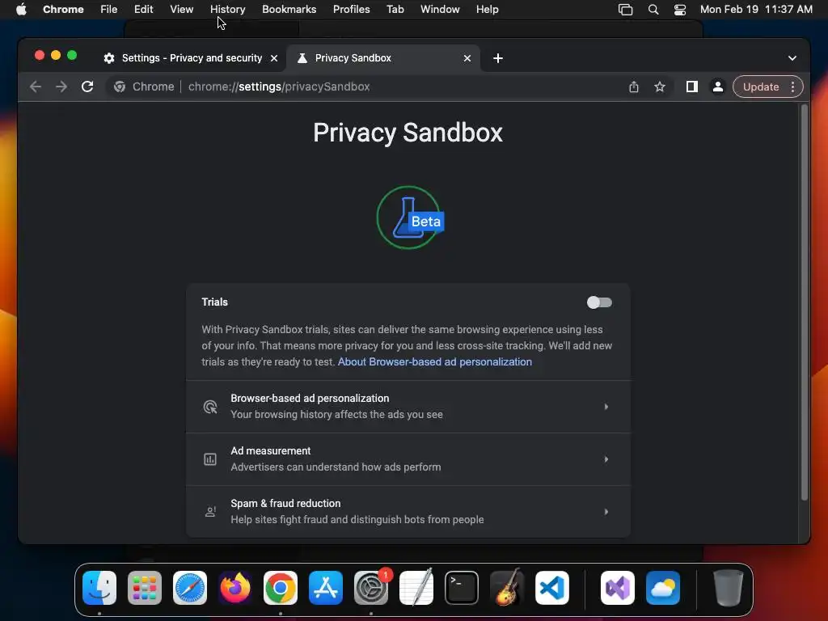Screen dimensions: 828x621
Task: Click the Update button
Action: (x=761, y=87)
